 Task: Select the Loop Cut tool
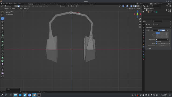pyautogui.click(x=2, y=51)
